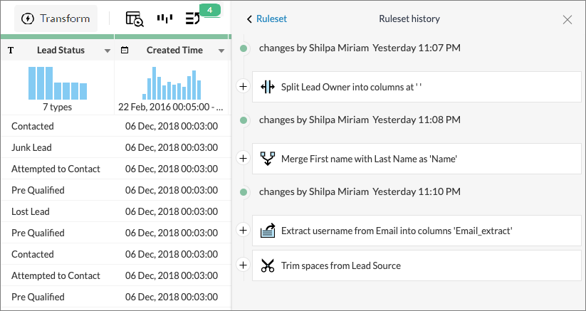
Task: Click the split columns icon
Action: [x=268, y=87]
